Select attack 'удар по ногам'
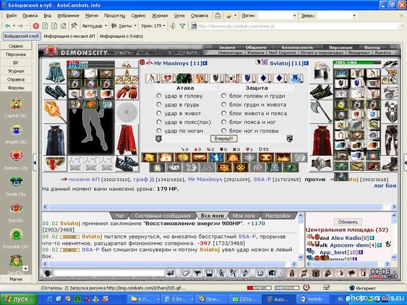 (159, 131)
